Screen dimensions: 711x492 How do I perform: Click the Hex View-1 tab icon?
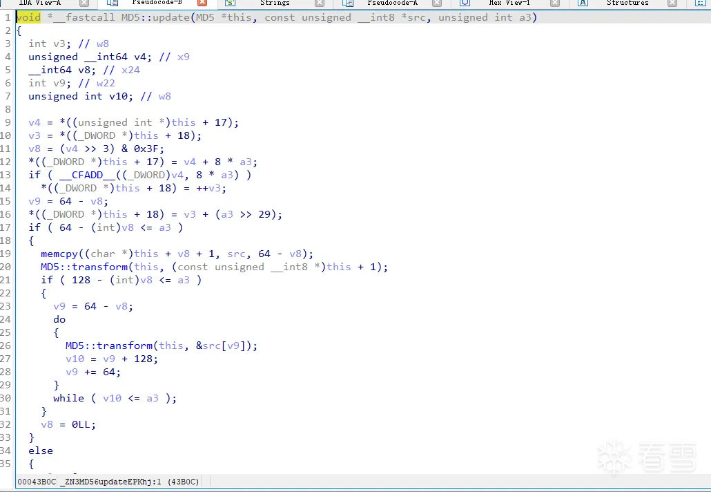click(465, 3)
